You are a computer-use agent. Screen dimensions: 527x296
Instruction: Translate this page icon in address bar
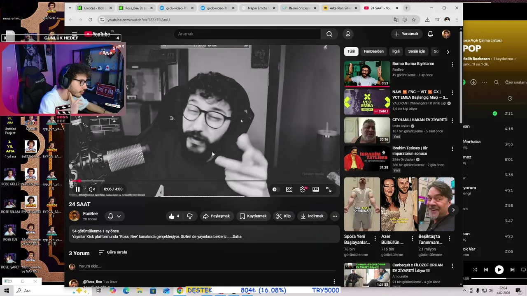click(396, 20)
